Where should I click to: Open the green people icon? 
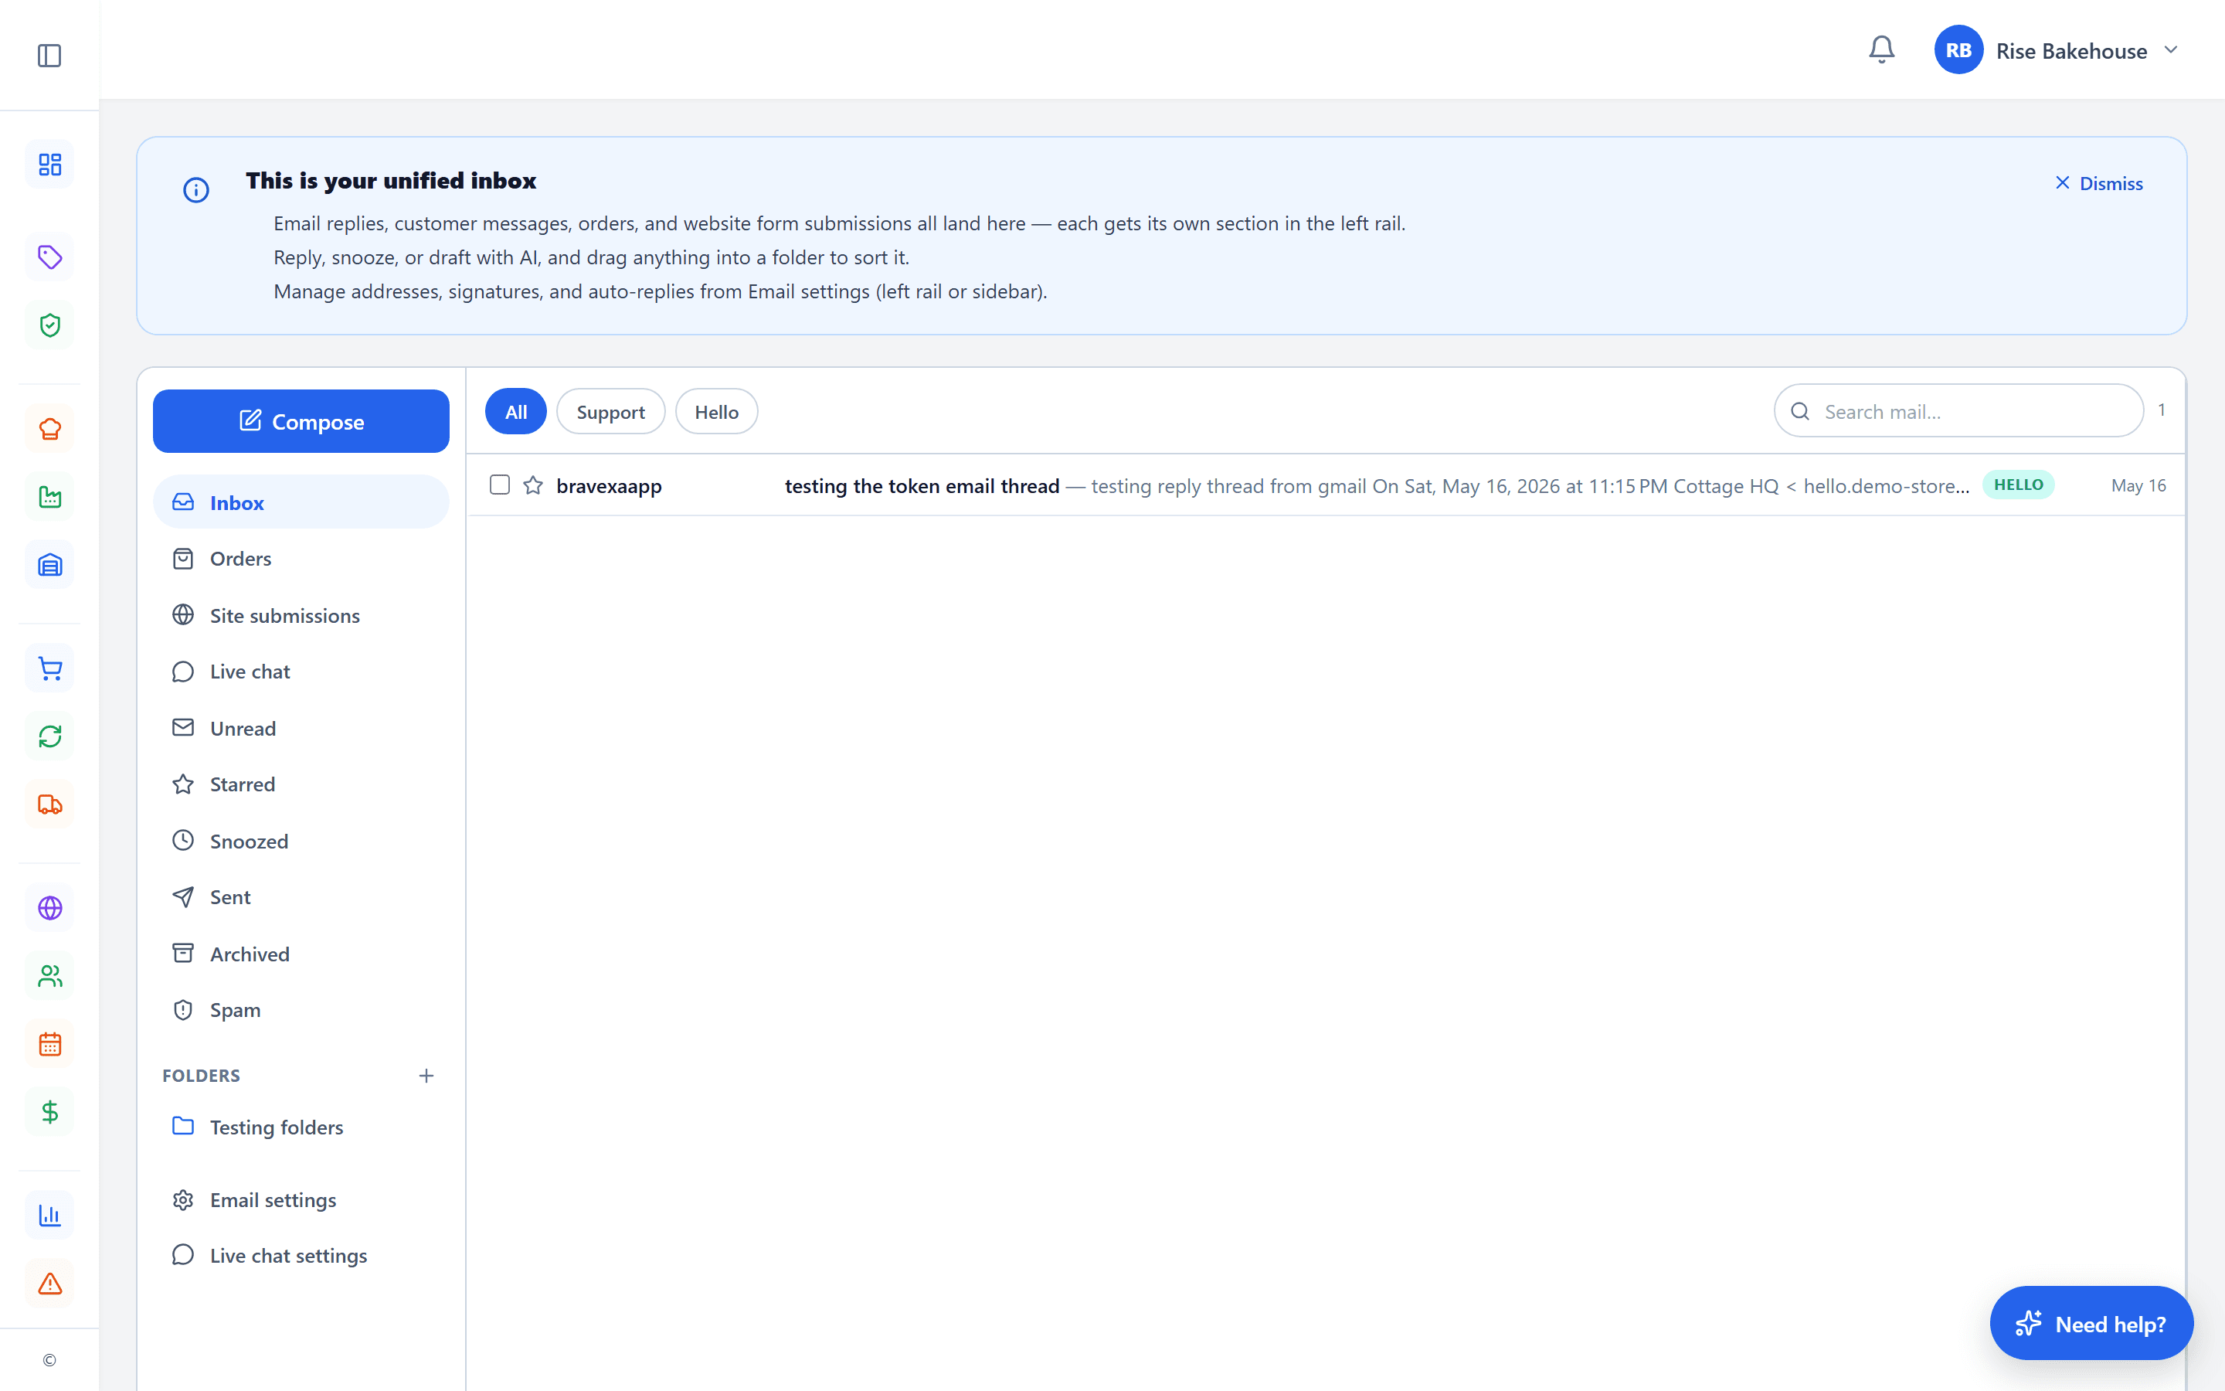tap(49, 976)
